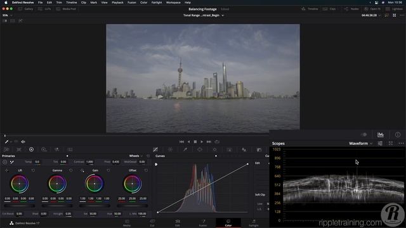
Task: Reset the Gain color wheel
Action: [108, 170]
